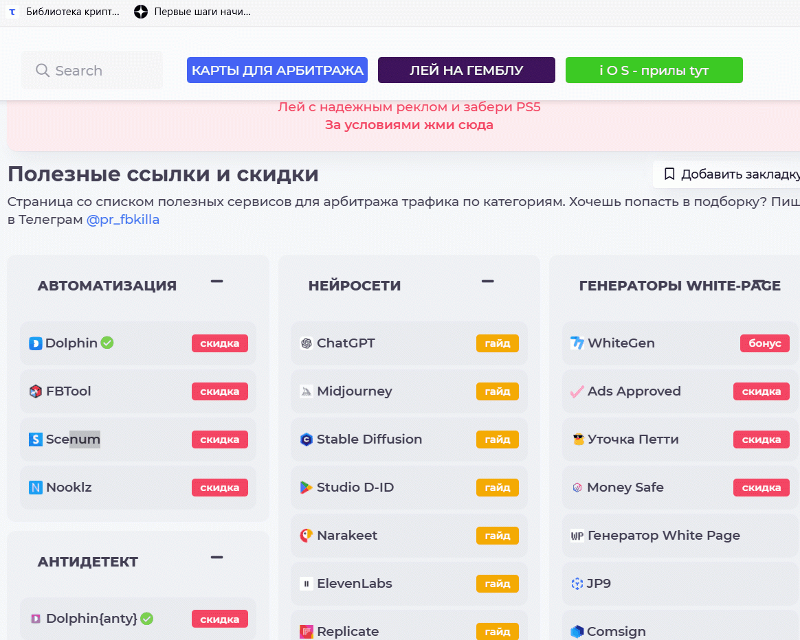Click the гайд badge for ElevenLabs
Screen dimensions: 800x640
(498, 584)
